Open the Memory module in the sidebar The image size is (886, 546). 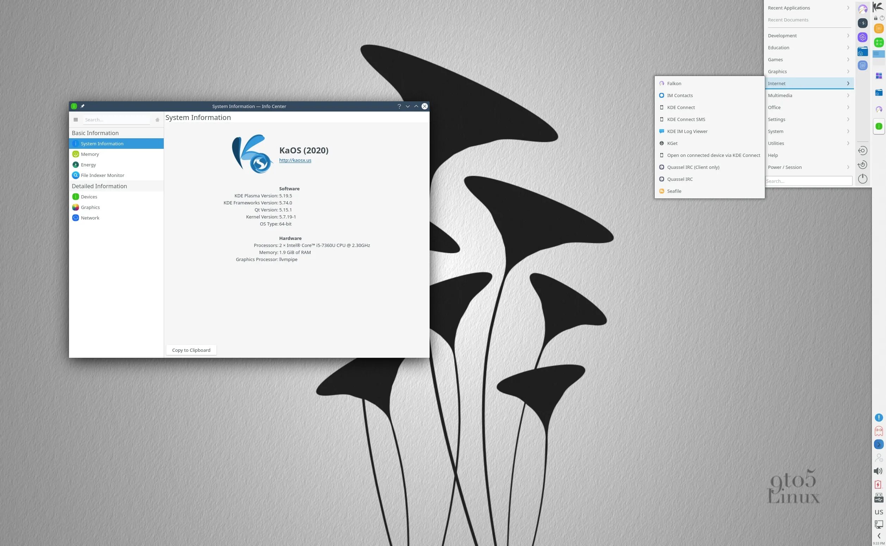pyautogui.click(x=90, y=154)
